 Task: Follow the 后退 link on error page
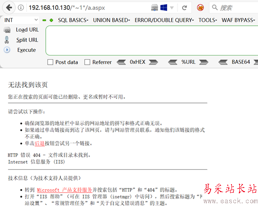[40, 143]
